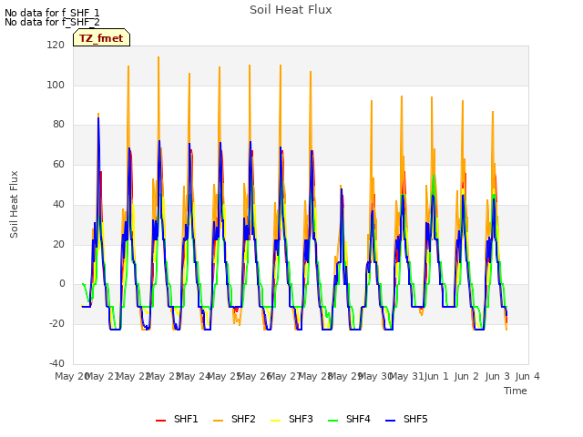Viewport: 583px width, 437px height.
Task: Click the -20 y-axis tick label
Action: tap(56, 324)
